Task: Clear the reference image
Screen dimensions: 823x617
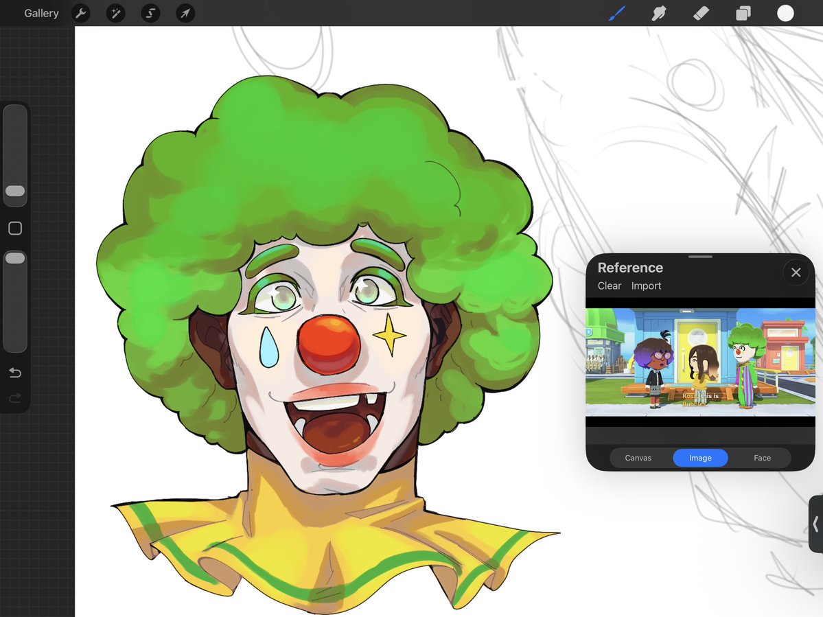Action: [x=610, y=286]
